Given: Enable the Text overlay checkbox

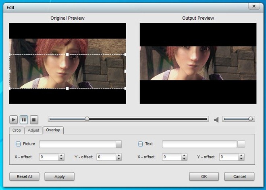Looking at the screenshot, I should point(140,144).
